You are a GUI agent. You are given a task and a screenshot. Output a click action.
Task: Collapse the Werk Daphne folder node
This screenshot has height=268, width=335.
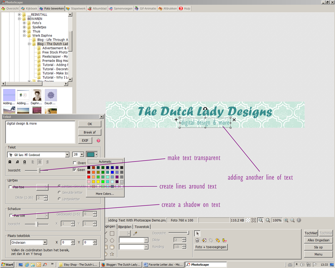click(24, 36)
